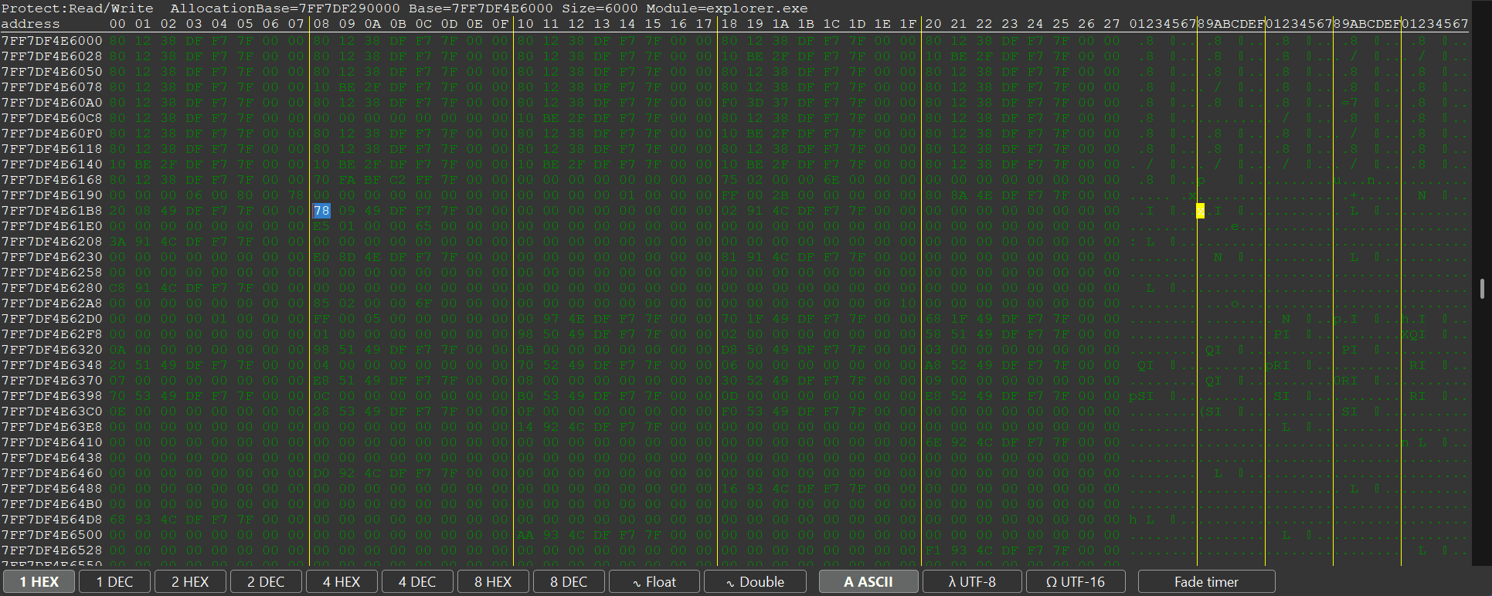Click byte 6F in row 7FF7DF4E62A8
The height and width of the screenshot is (596, 1492).
(423, 303)
